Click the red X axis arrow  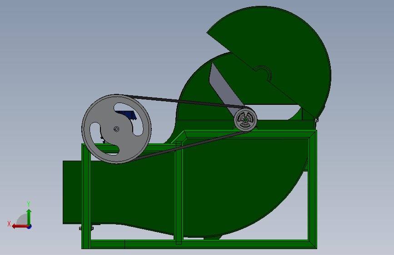click(20, 226)
